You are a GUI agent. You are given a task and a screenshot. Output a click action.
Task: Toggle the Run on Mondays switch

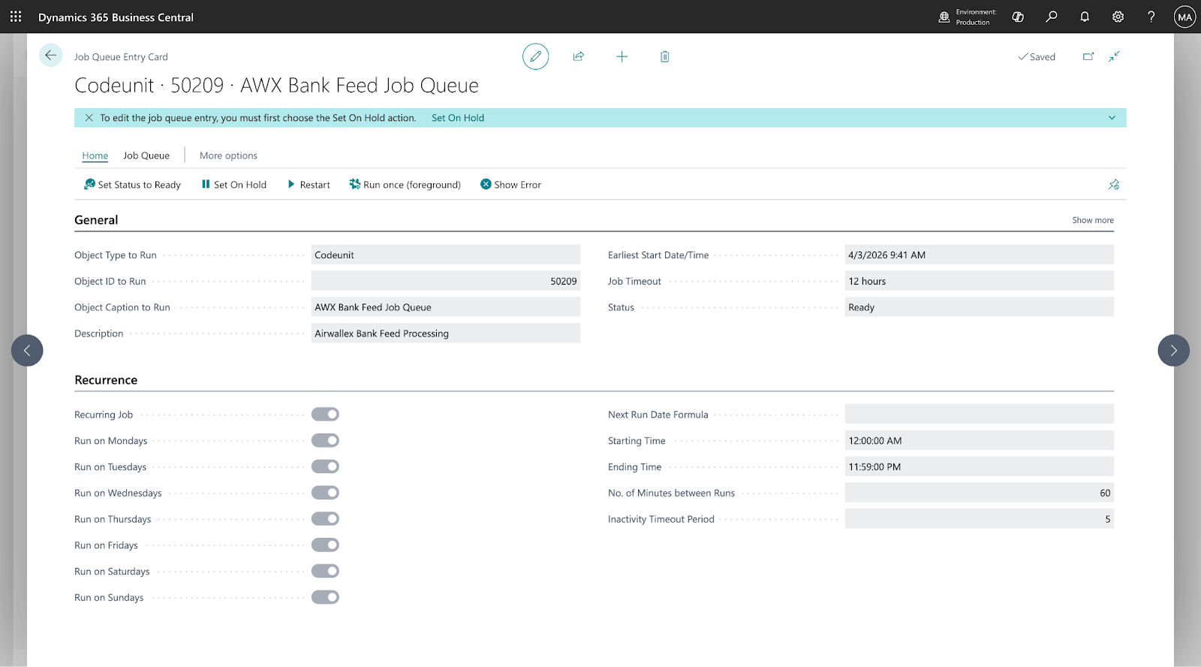click(x=325, y=441)
